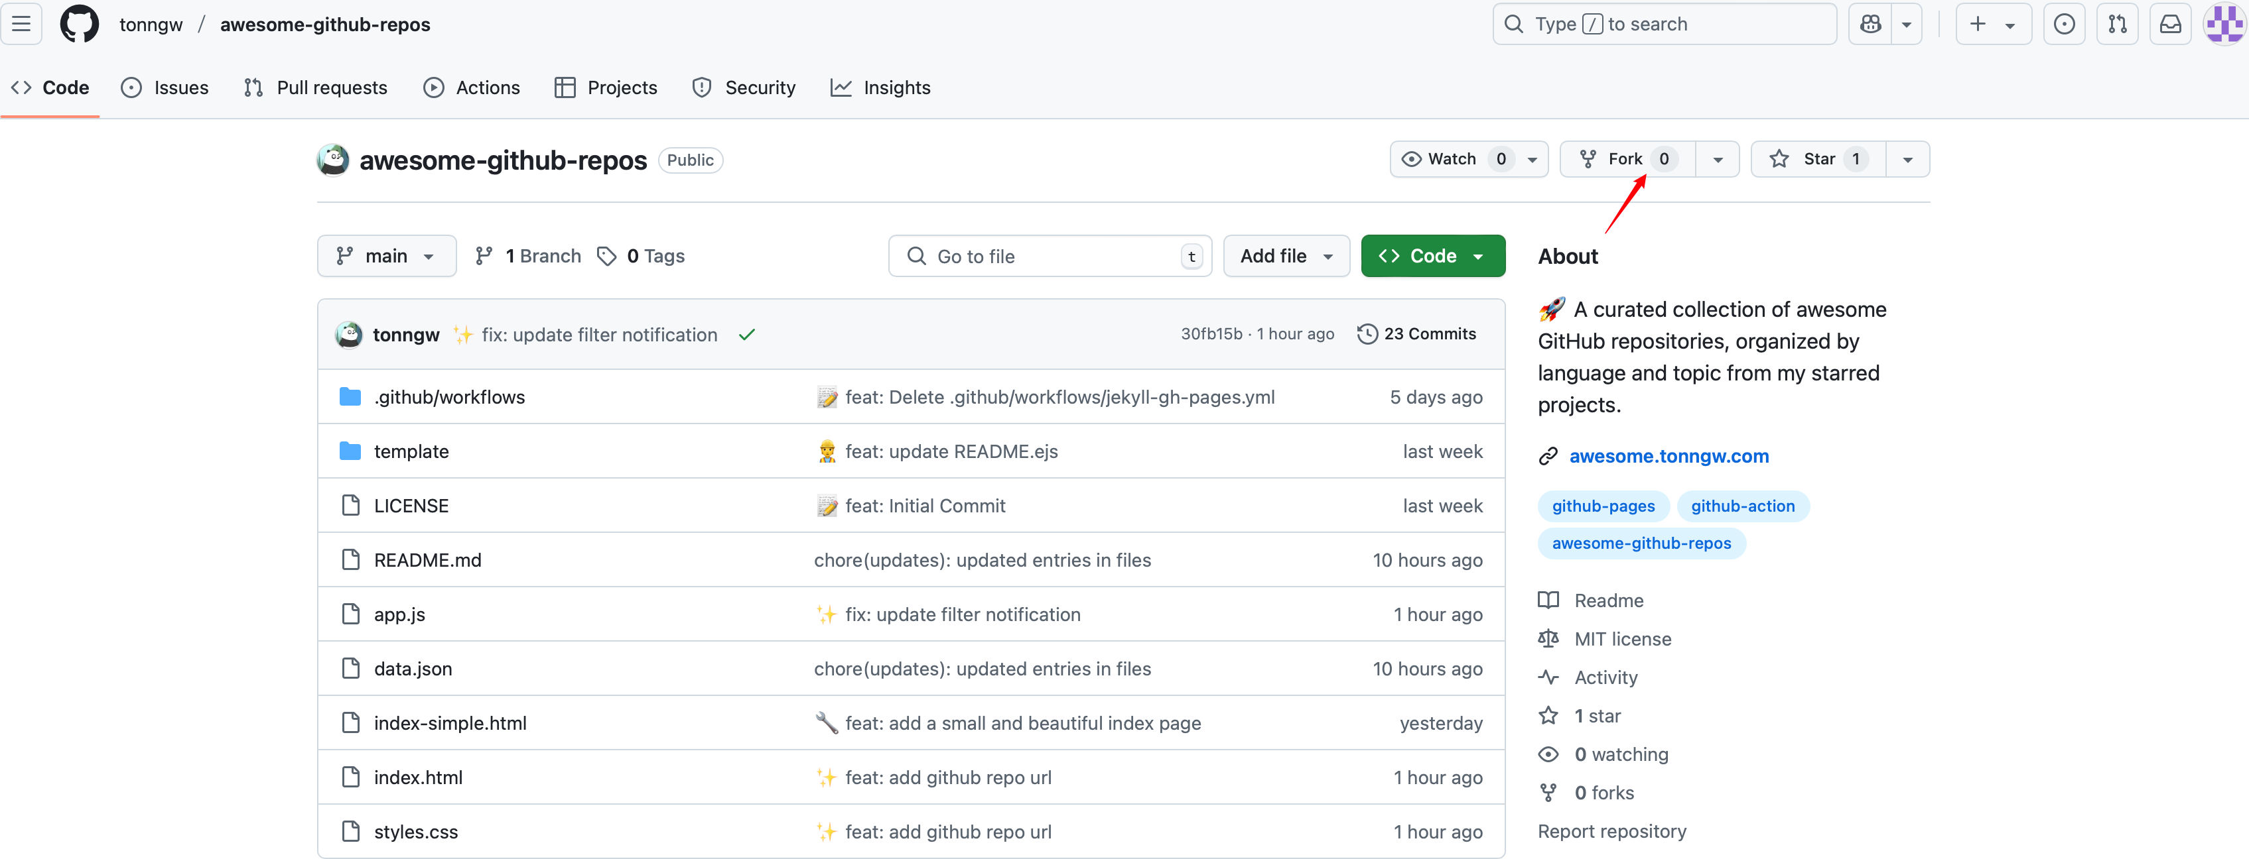Viewport: 2249px width, 859px height.
Task: Visit the awesome.tonngw.com website link
Action: coord(1669,455)
